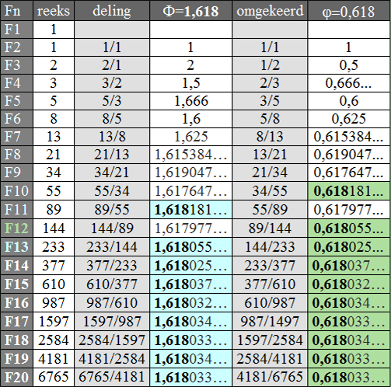Select the 'deling' column header

(x=112, y=11)
